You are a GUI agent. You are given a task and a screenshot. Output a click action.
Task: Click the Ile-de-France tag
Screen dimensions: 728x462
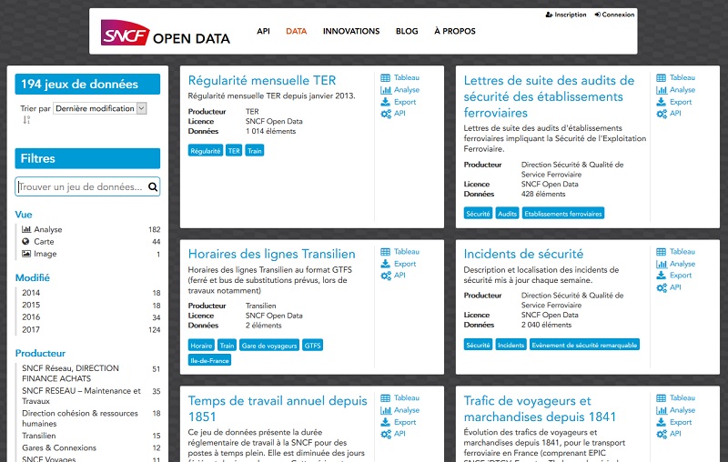[209, 360]
